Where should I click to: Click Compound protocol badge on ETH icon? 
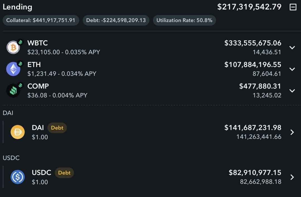(x=20, y=63)
